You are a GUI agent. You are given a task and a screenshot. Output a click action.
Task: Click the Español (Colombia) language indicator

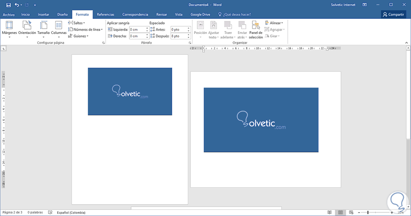70,212
